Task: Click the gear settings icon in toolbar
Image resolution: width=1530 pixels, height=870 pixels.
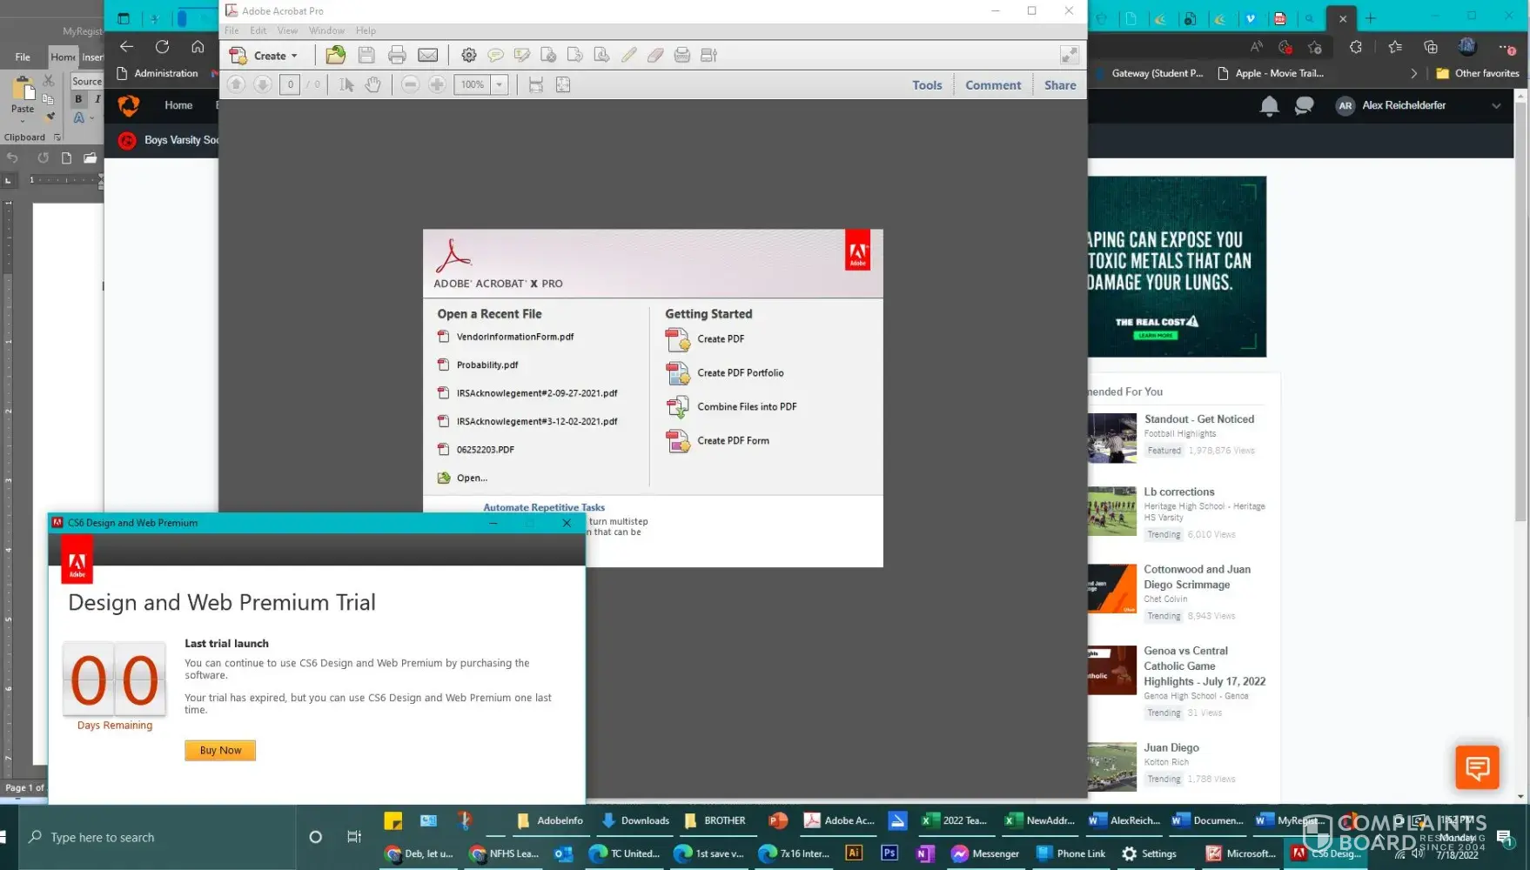Action: [468, 56]
